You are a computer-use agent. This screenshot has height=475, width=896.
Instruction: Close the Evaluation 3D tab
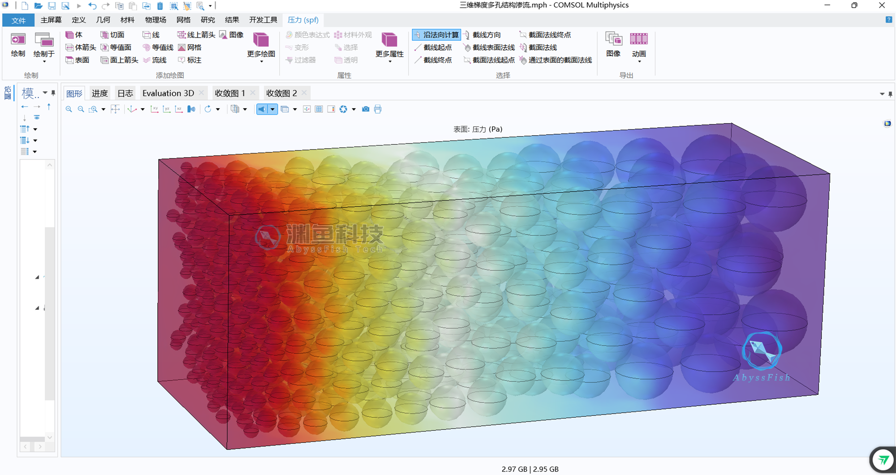201,93
